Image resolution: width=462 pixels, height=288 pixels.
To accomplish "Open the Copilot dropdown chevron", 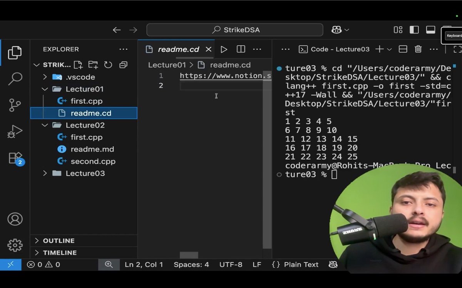I will (347, 30).
